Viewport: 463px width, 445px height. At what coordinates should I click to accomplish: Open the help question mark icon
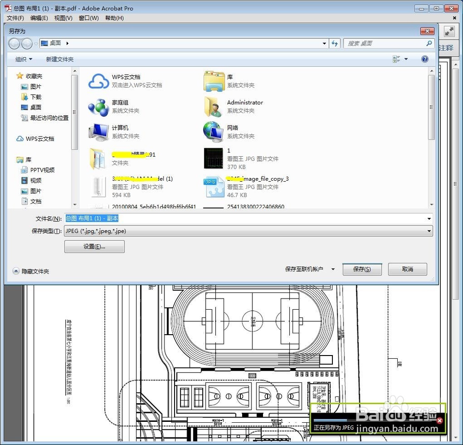click(425, 59)
